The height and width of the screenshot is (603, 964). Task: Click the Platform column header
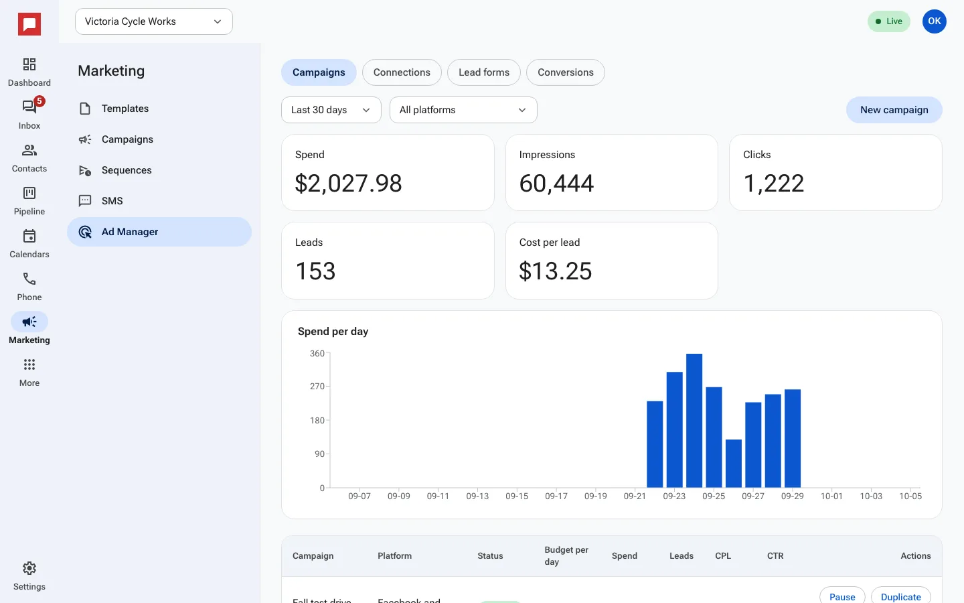point(394,556)
